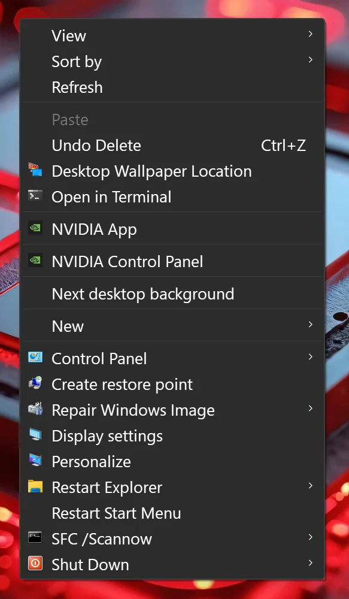Click the terminal icon beside Open in Terminal
Viewport: 349px width, 599px height.
(35, 196)
